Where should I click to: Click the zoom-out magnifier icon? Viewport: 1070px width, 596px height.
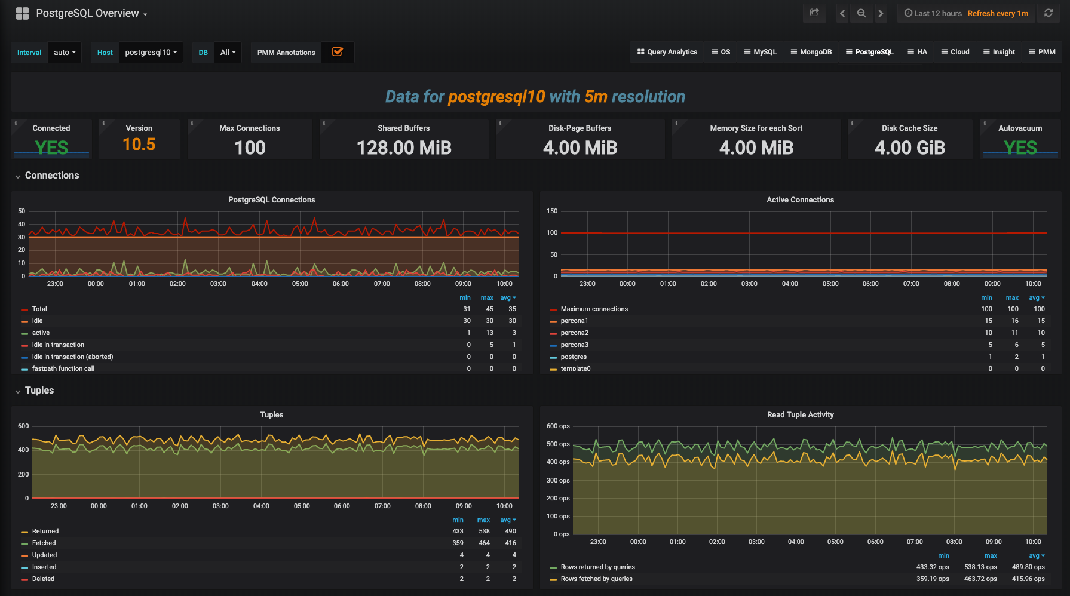point(861,13)
